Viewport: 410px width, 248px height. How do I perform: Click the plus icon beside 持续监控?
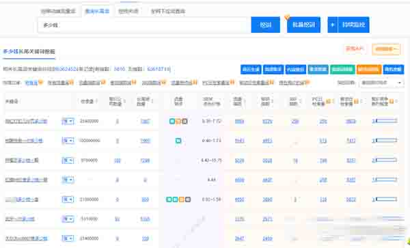click(333, 25)
